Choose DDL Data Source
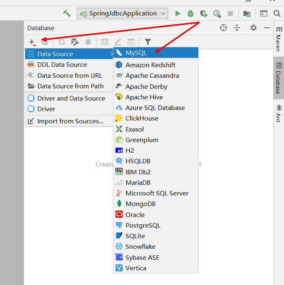Image resolution: width=284 pixels, height=285 pixels. [x=69, y=64]
